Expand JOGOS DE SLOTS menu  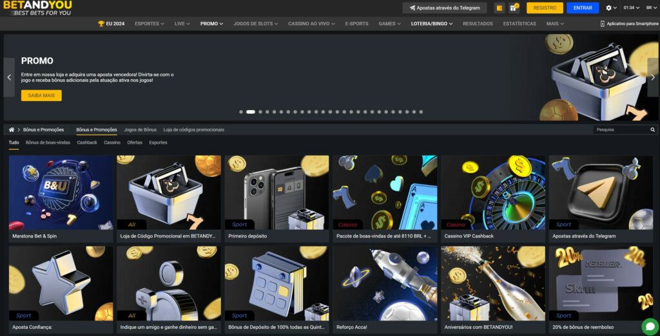[255, 24]
